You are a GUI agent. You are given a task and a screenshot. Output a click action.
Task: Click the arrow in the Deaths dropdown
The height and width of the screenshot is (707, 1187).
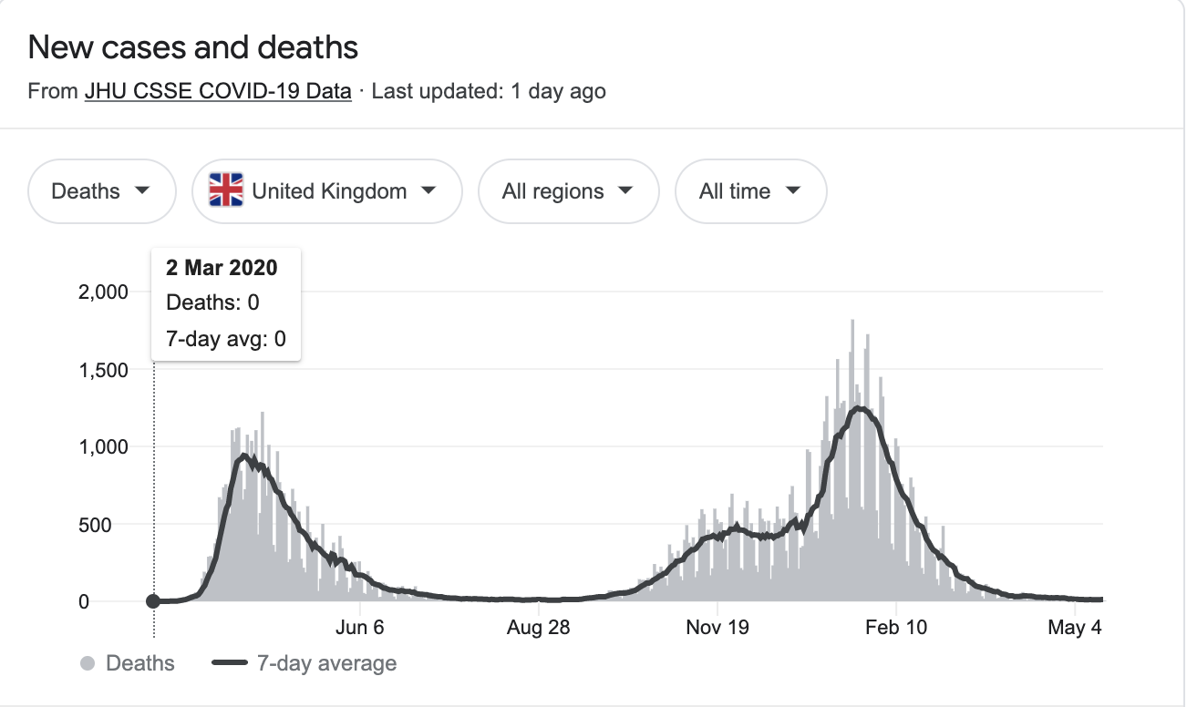click(x=141, y=191)
